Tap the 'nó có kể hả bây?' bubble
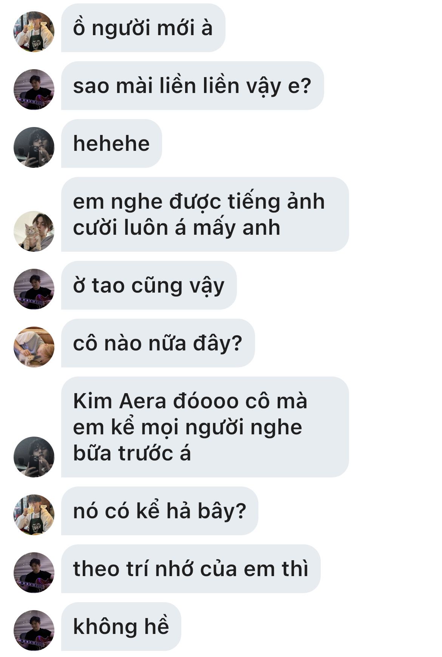This screenshot has height=657, width=442. (x=159, y=511)
